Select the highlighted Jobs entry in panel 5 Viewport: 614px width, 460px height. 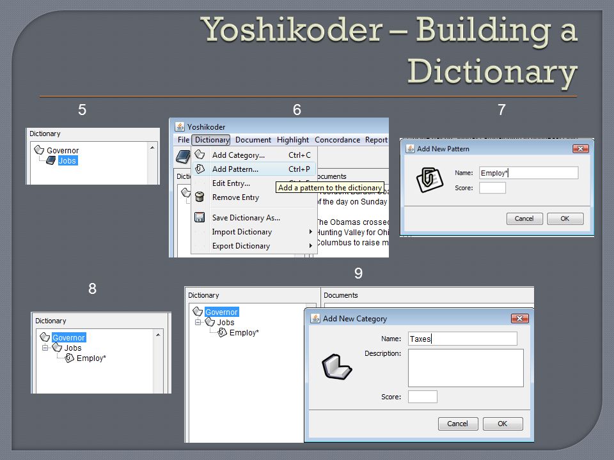pyautogui.click(x=67, y=161)
